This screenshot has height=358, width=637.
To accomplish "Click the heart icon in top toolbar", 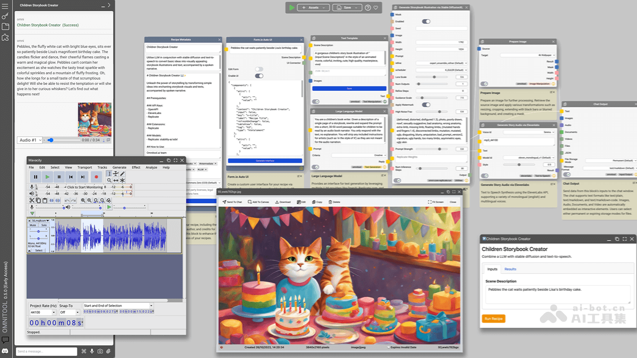I will (x=376, y=8).
